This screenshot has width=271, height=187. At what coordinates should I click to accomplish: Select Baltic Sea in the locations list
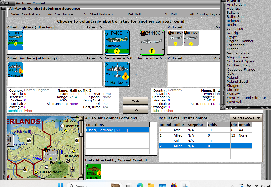pos(235,17)
